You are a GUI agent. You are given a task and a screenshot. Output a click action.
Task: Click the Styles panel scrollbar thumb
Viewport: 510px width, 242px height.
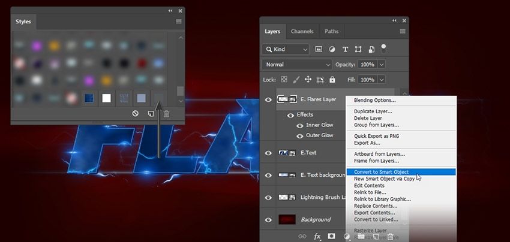click(x=180, y=91)
